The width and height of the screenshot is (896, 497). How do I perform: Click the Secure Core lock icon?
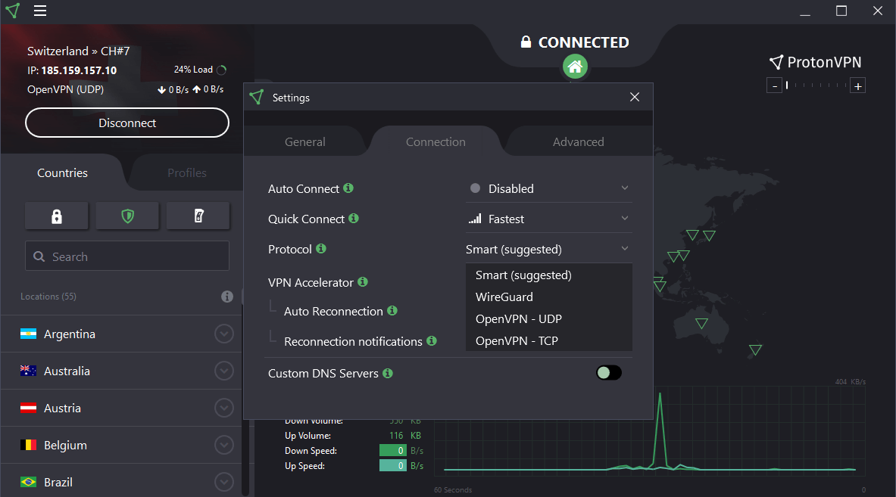57,216
